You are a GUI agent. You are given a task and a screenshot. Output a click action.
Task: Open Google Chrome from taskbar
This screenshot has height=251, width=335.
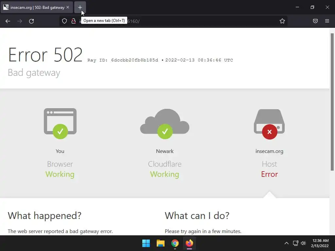click(175, 243)
